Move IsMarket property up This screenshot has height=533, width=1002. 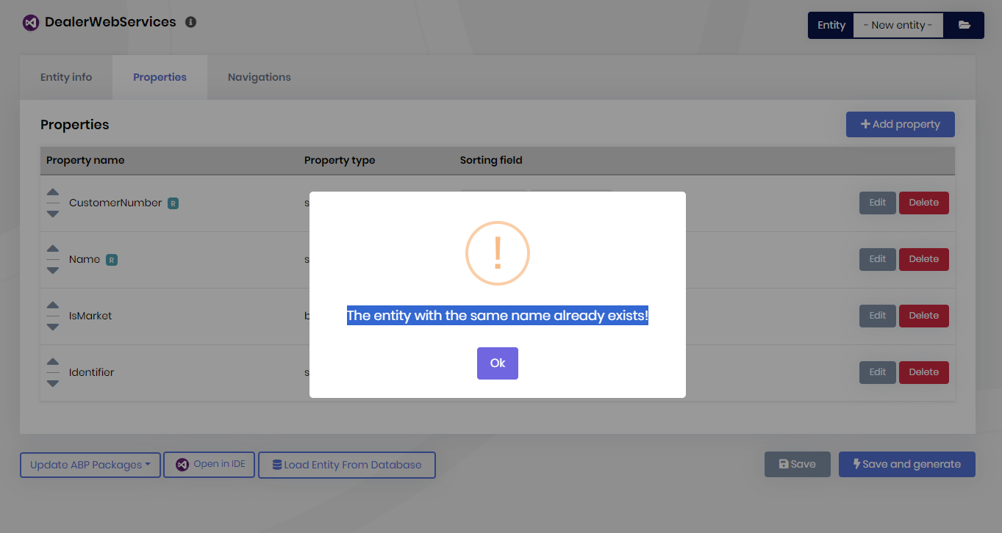pyautogui.click(x=53, y=305)
